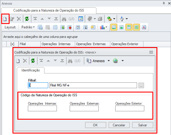171x135 pixels.
Task: Click the green Refresh icon in main toolbar
Action: [27, 19]
